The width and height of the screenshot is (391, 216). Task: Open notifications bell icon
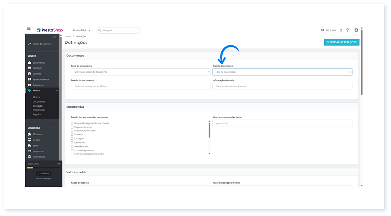coord(341,30)
